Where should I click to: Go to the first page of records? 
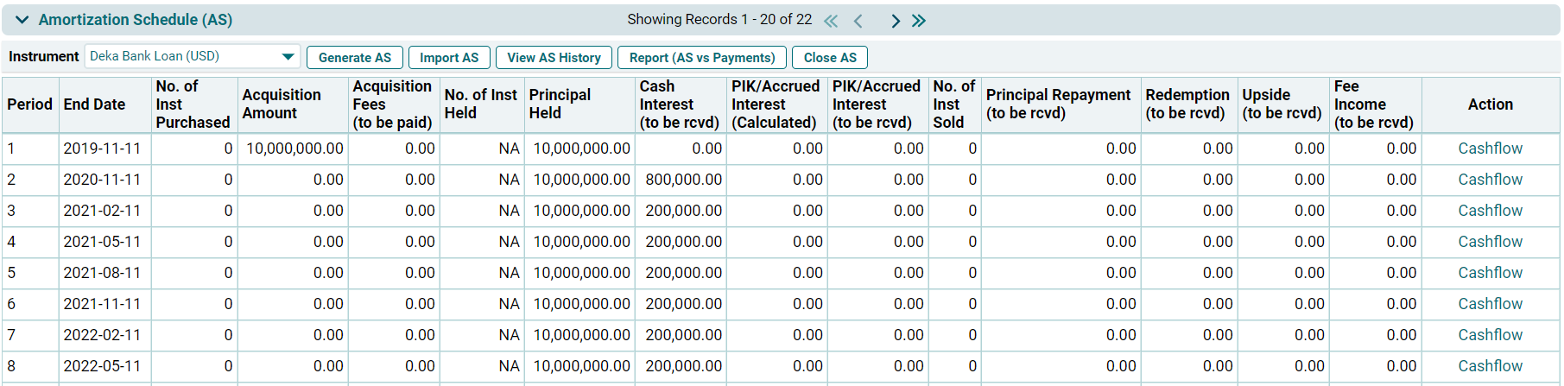coord(831,21)
